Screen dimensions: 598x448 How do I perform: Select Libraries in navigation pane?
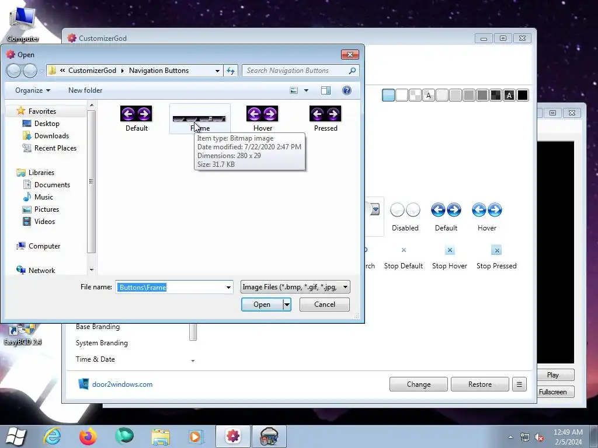(x=41, y=173)
